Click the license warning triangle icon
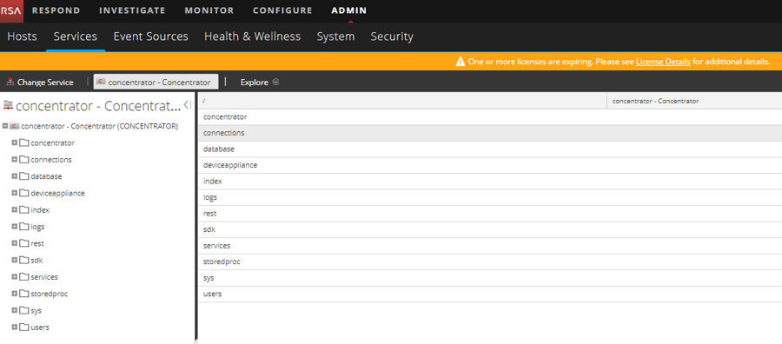The image size is (782, 344). pos(461,62)
